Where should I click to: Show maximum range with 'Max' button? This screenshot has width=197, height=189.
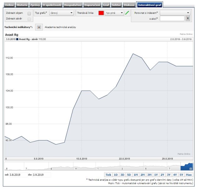click(189, 175)
